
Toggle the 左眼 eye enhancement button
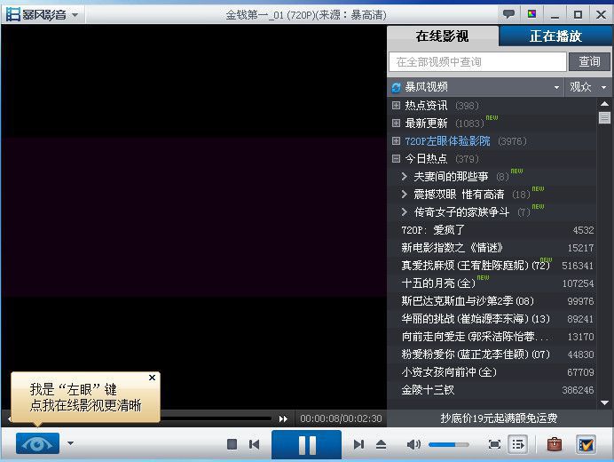pos(37,443)
